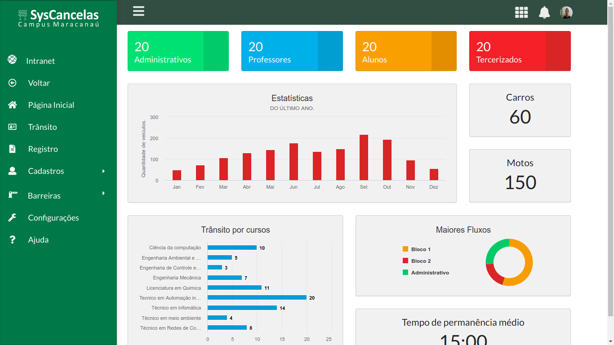This screenshot has width=614, height=345.
Task: Open the user profile avatar
Action: tap(566, 12)
